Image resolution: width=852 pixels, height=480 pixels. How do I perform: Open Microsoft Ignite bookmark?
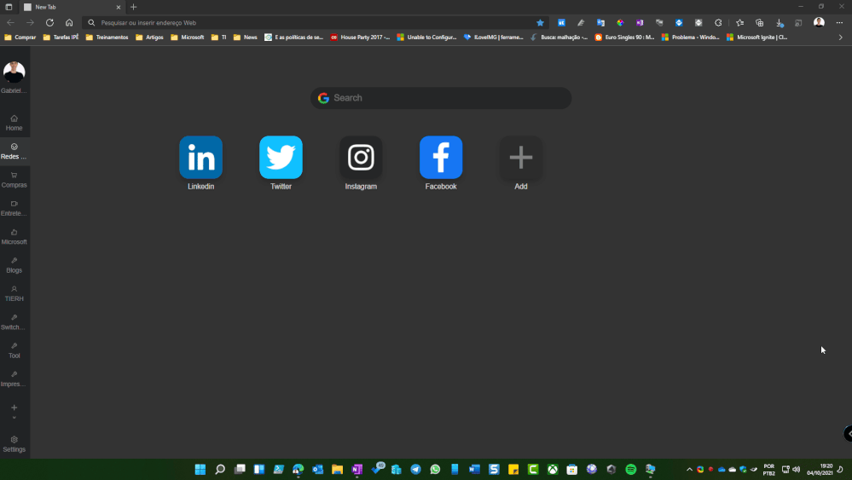coord(757,38)
